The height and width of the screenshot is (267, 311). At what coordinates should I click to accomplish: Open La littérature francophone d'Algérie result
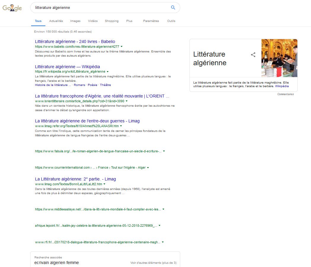tap(102, 96)
